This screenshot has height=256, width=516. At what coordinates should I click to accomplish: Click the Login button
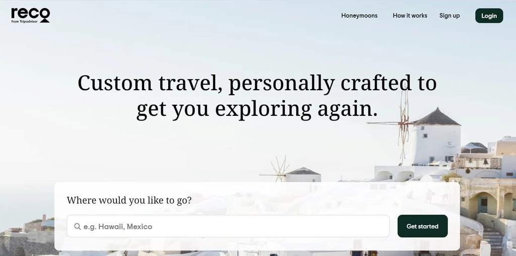click(489, 16)
